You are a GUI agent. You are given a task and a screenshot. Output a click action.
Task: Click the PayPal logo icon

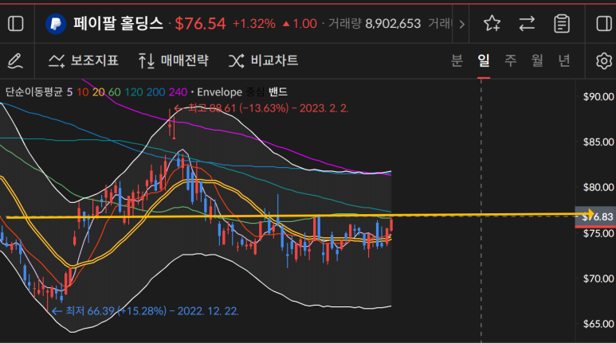coord(56,24)
